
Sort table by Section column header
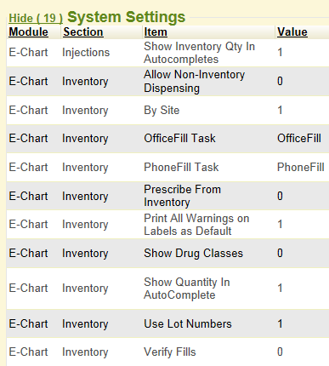pyautogui.click(x=83, y=31)
